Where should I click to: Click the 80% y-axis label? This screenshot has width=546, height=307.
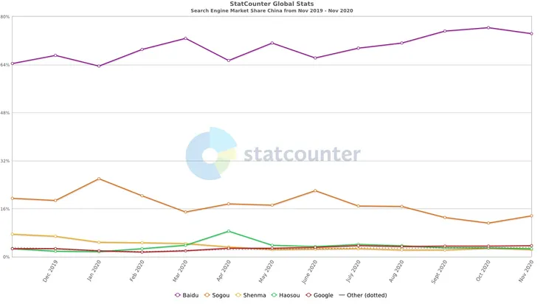click(x=5, y=17)
